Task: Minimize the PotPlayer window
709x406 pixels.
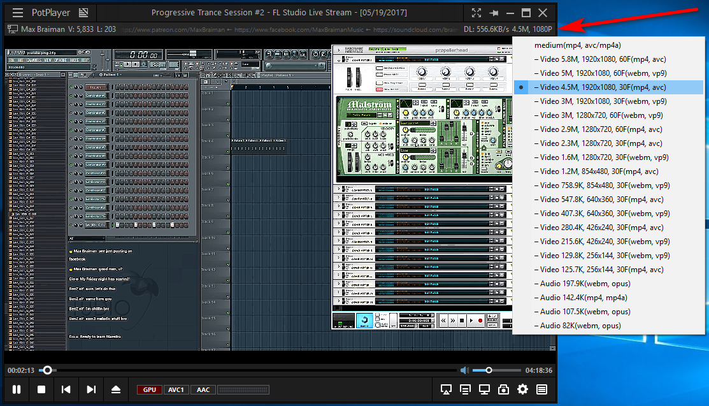Action: pyautogui.click(x=510, y=13)
